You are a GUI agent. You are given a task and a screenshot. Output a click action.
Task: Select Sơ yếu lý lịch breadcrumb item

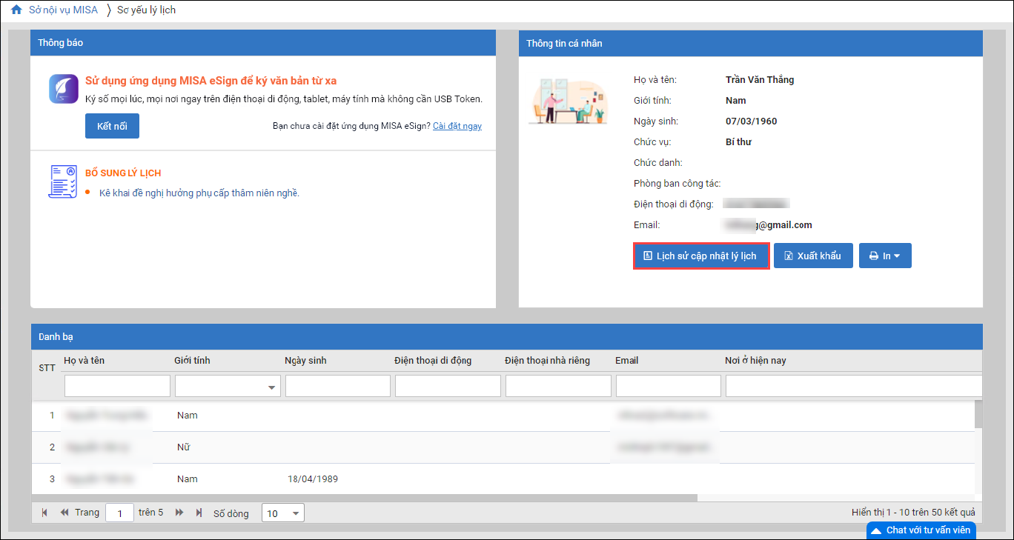[x=146, y=10]
